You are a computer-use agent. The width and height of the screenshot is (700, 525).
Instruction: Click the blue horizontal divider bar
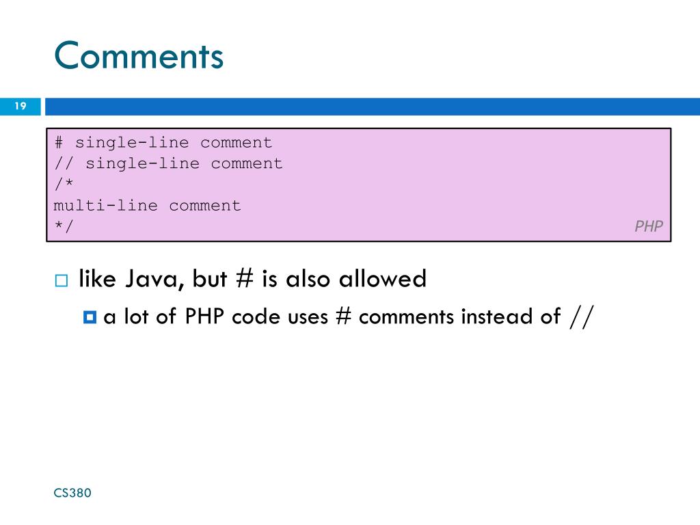[373, 107]
